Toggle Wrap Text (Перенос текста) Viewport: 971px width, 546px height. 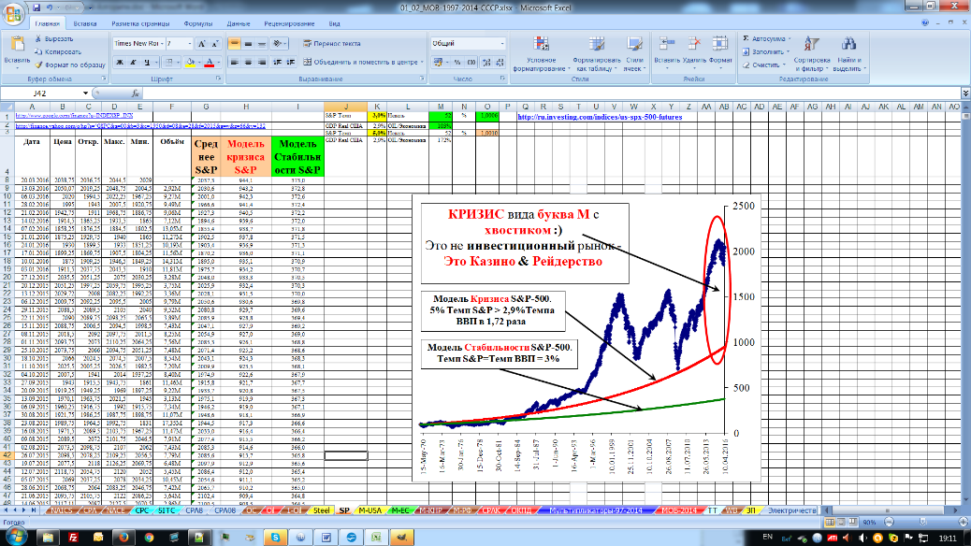[x=329, y=44]
